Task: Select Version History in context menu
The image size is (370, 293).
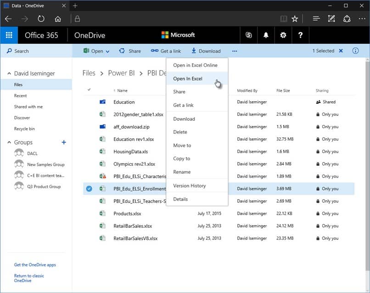Action: 189,186
